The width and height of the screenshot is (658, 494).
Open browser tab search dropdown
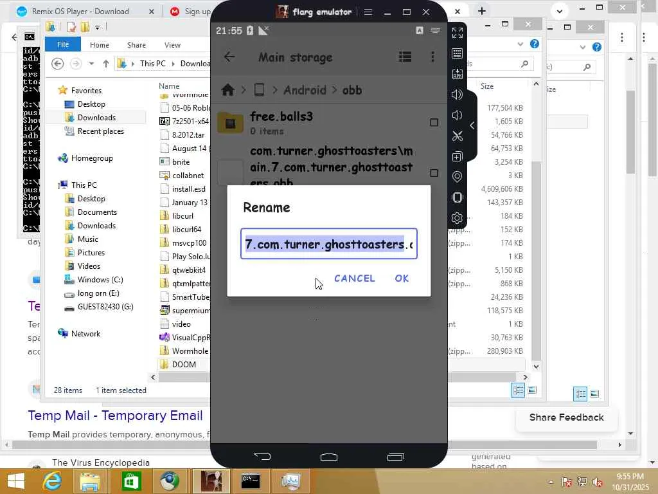[560, 12]
